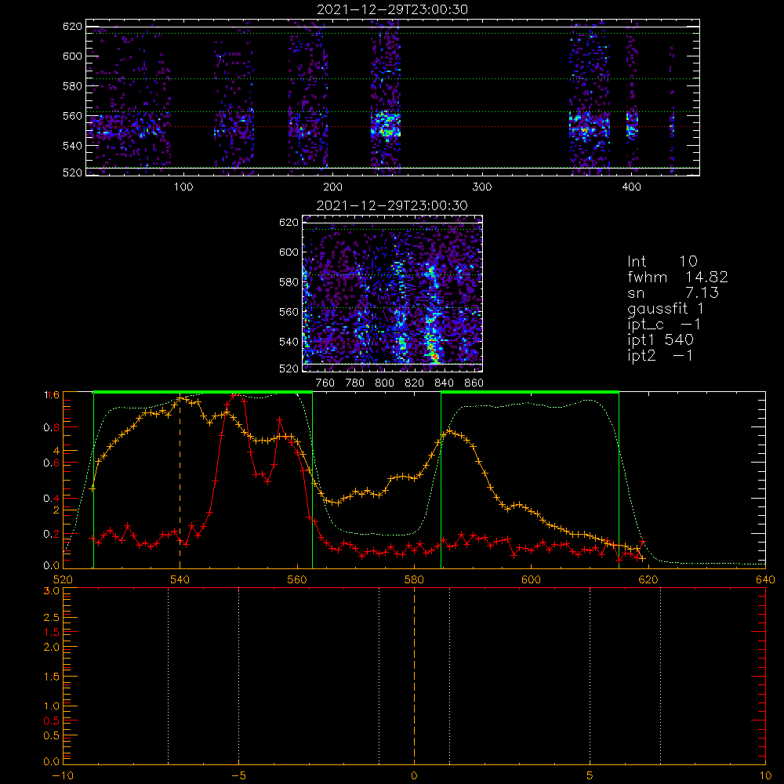Click the 'ipt_c -1' parameter line

[664, 325]
